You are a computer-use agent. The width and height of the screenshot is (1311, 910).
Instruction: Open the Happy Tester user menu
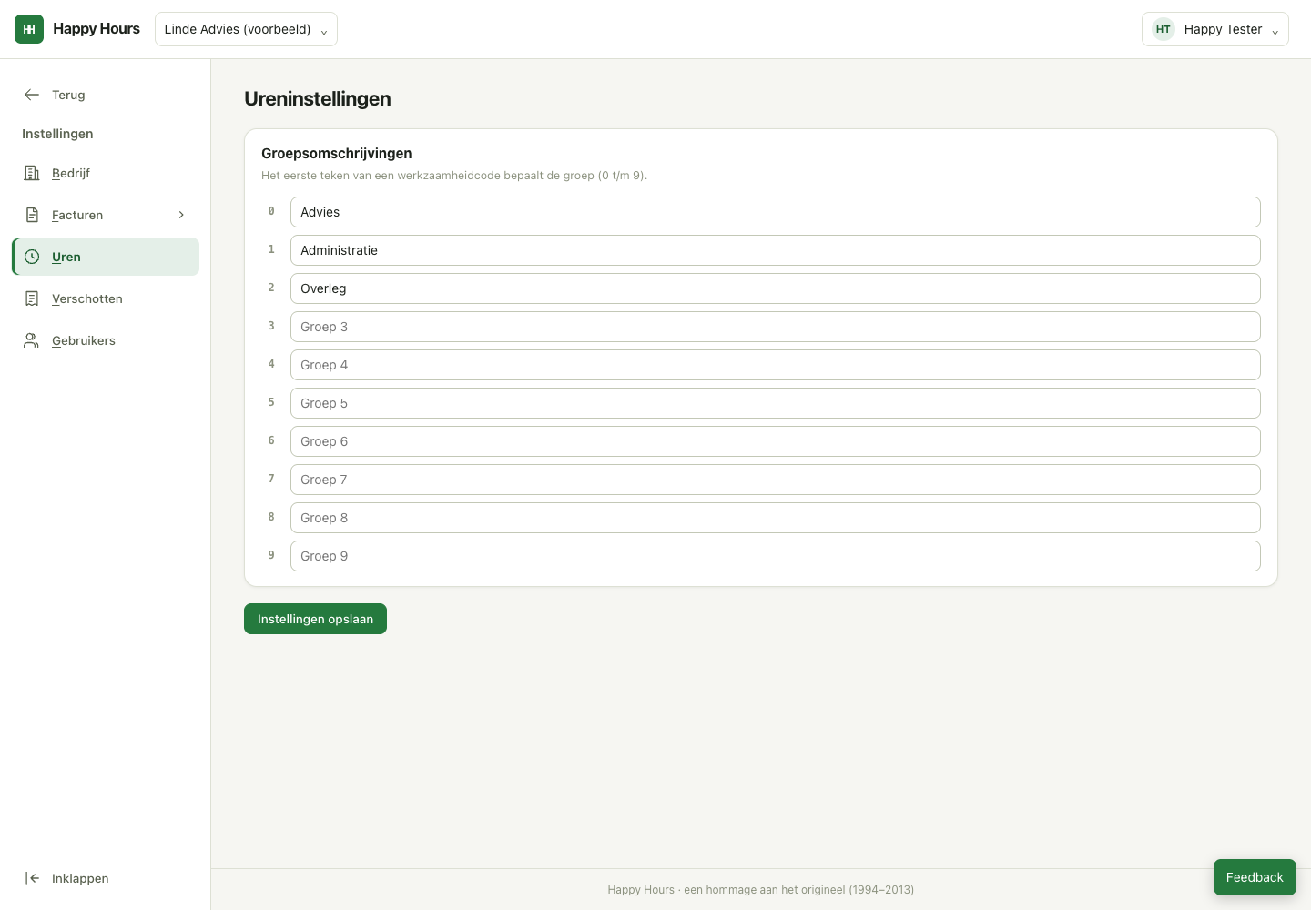pos(1214,29)
